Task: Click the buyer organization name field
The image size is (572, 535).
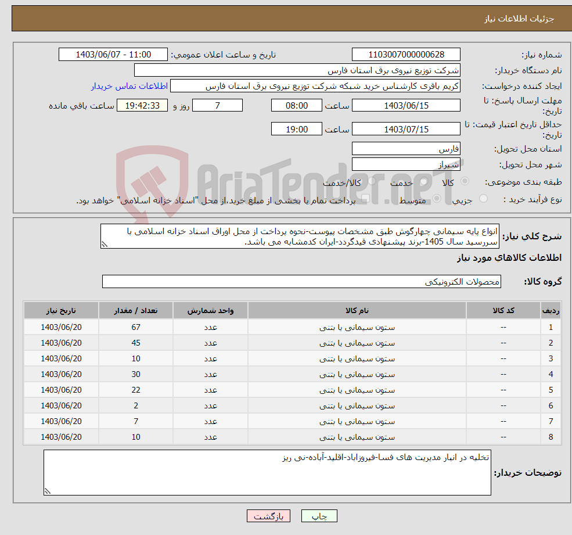Action: click(297, 70)
